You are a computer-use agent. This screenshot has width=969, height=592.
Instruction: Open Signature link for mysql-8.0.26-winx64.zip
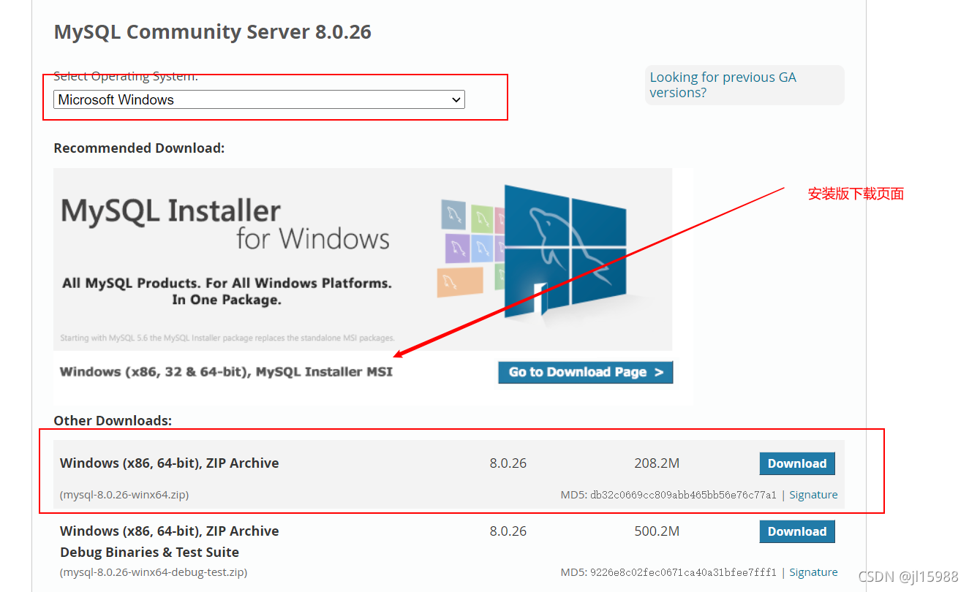813,495
